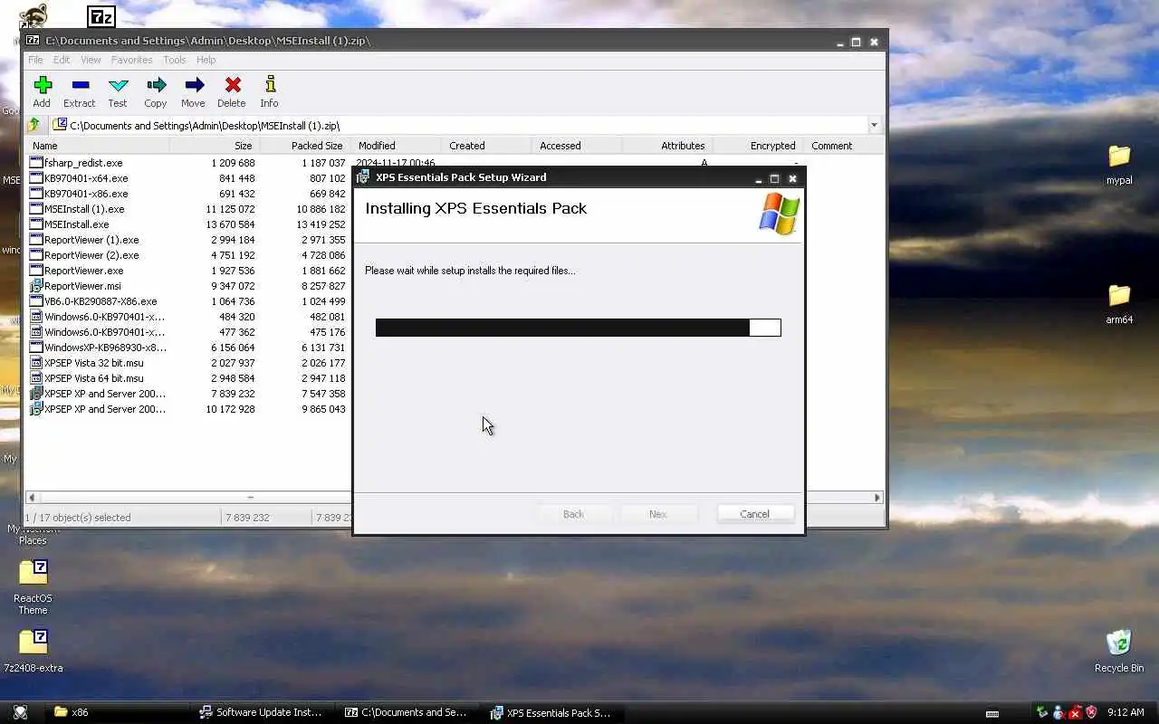The image size is (1159, 724).
Task: Open the File menu in 7-Zip
Action: point(35,60)
